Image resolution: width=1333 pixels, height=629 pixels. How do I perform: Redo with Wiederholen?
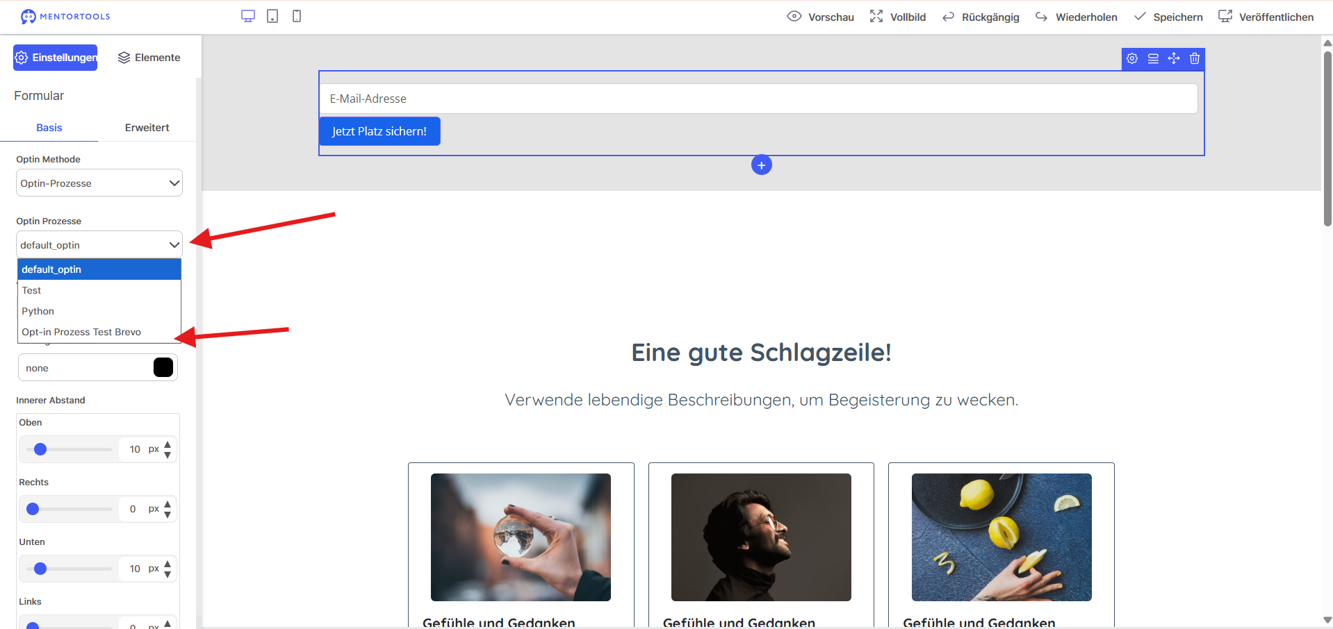(x=1077, y=17)
